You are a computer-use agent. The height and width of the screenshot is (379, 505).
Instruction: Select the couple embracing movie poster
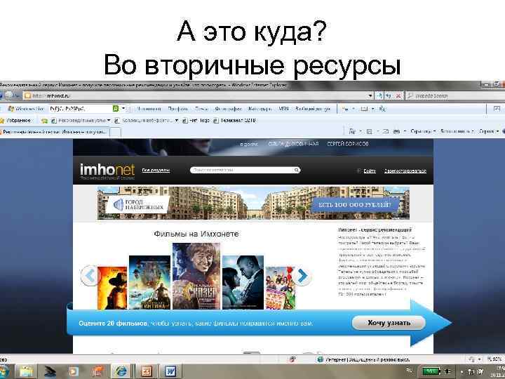point(243,283)
